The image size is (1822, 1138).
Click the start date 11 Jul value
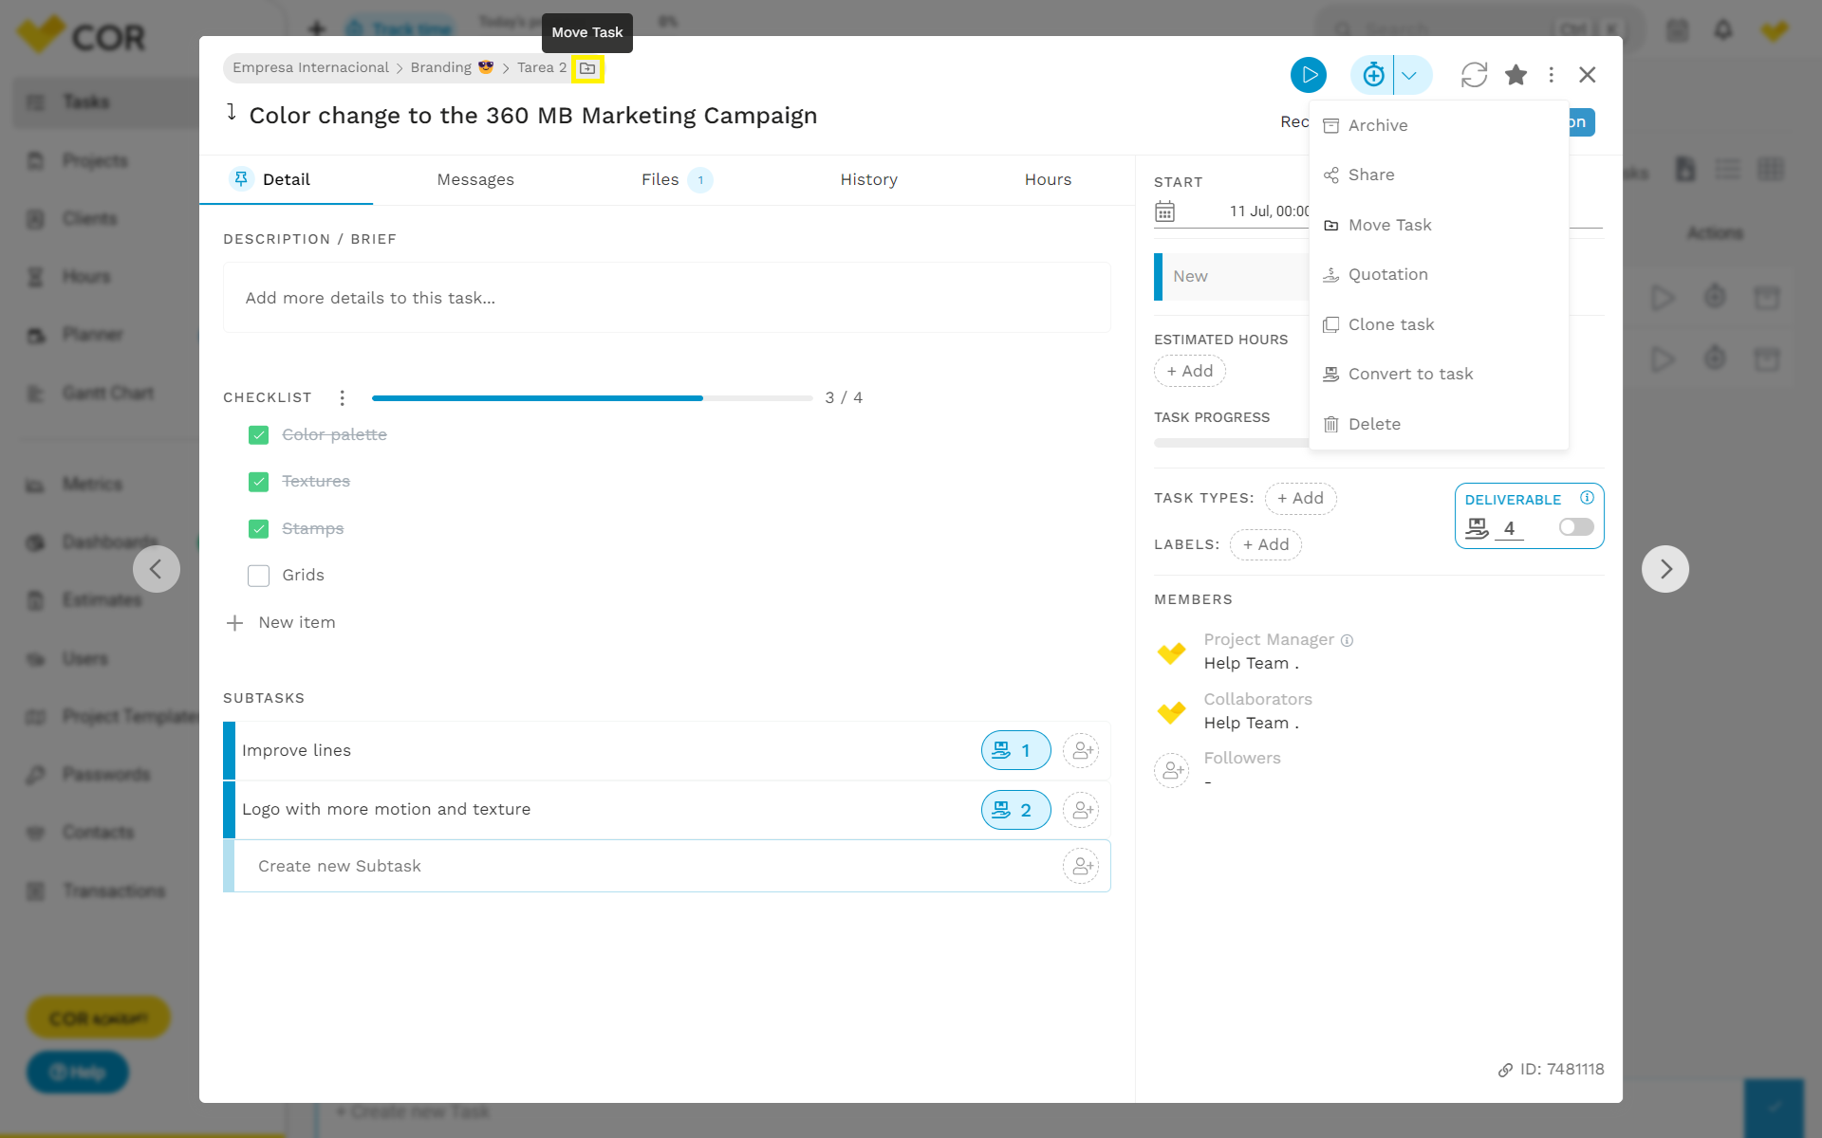[x=1269, y=211]
